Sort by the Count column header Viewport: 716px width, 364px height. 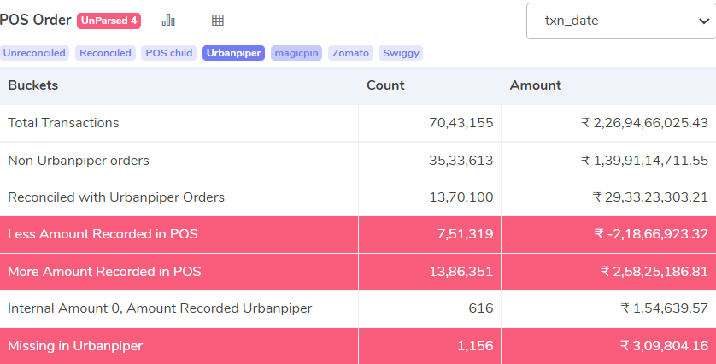[385, 85]
